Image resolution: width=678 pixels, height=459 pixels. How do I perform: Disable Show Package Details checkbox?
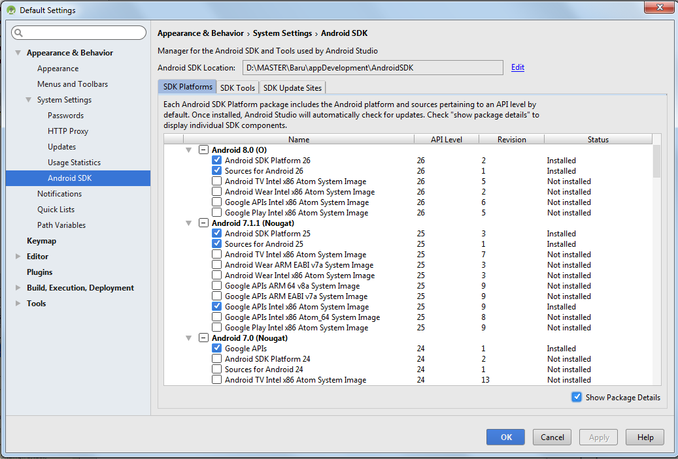[577, 397]
